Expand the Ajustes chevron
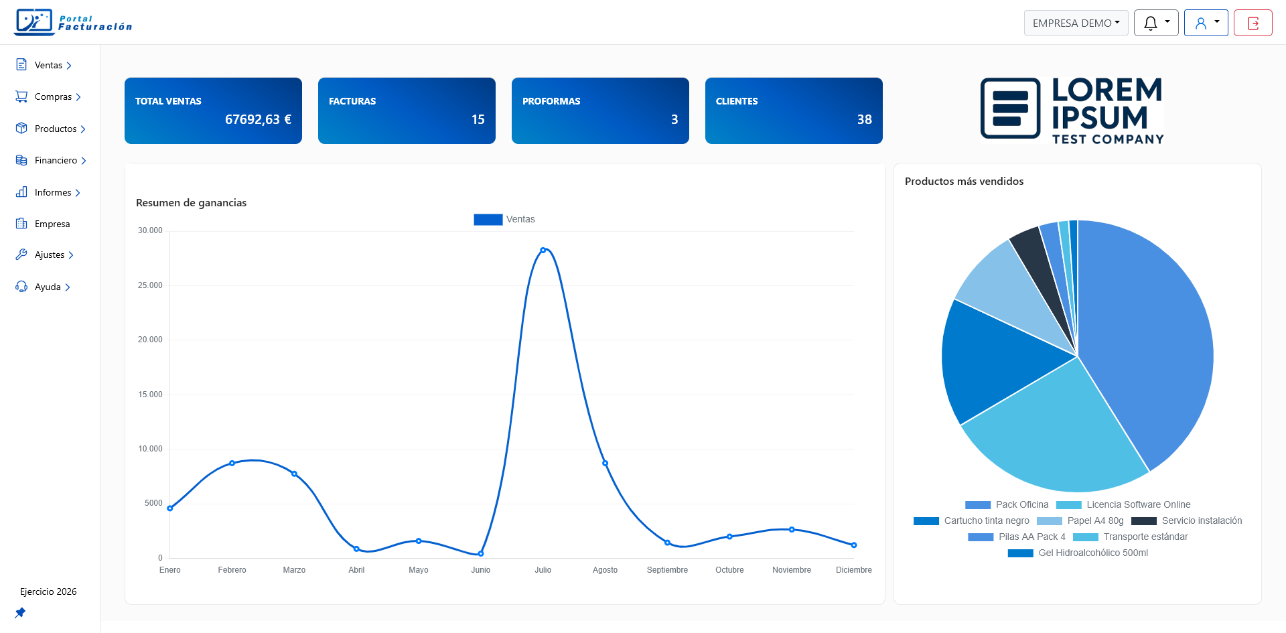This screenshot has height=633, width=1286. tap(72, 255)
